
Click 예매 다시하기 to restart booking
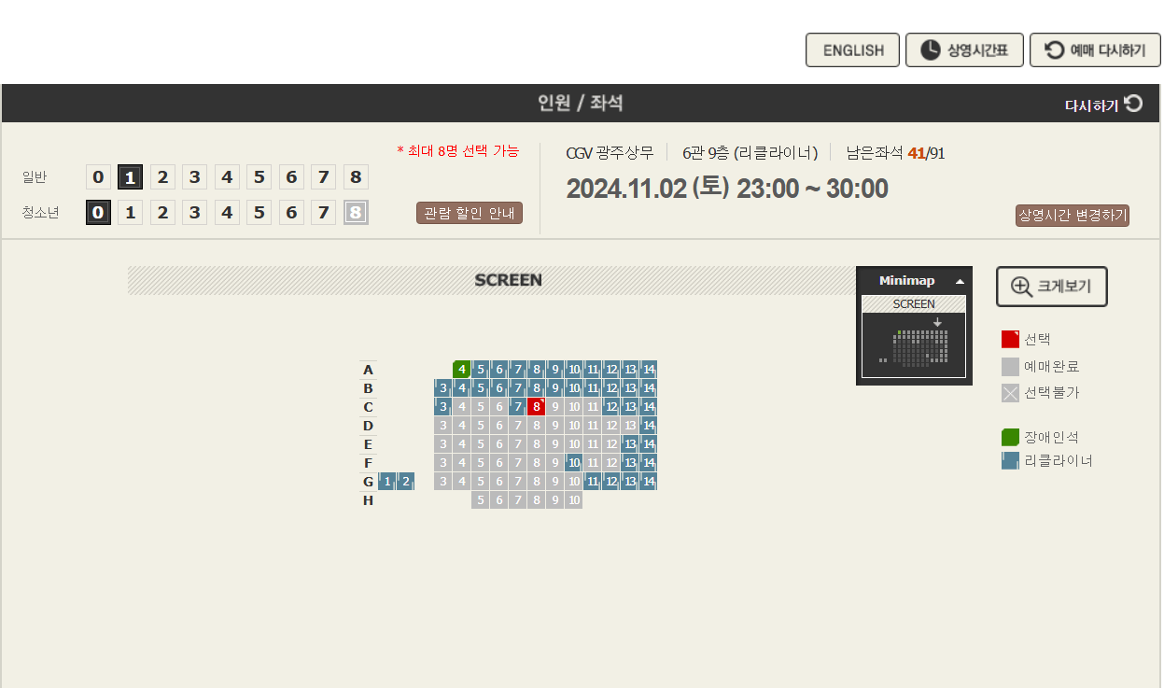tap(1095, 50)
